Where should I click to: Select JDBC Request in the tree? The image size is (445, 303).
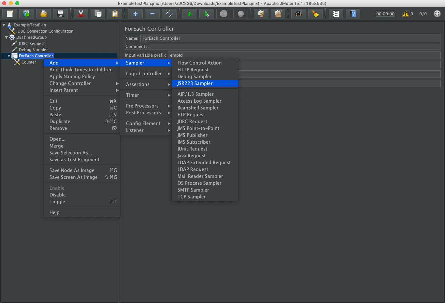click(x=32, y=44)
